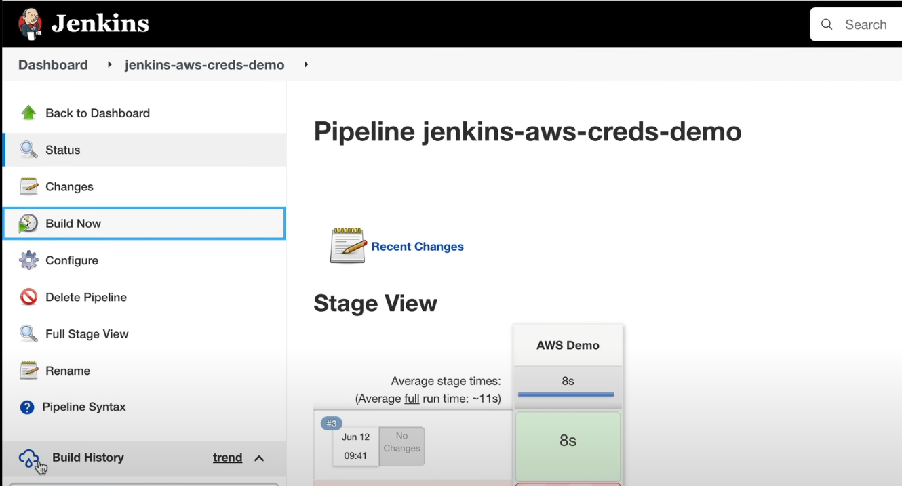Image resolution: width=902 pixels, height=486 pixels.
Task: Click the Jun 12 09:41 build date box
Action: [355, 447]
